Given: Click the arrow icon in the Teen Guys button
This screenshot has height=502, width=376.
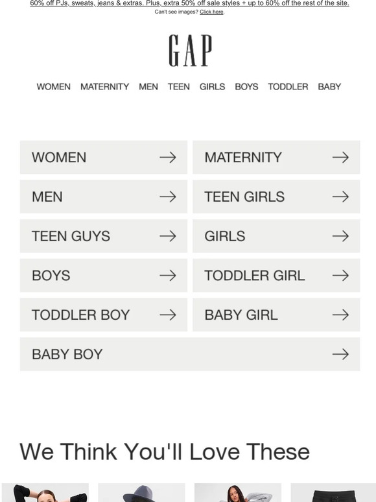Looking at the screenshot, I should click(x=168, y=236).
